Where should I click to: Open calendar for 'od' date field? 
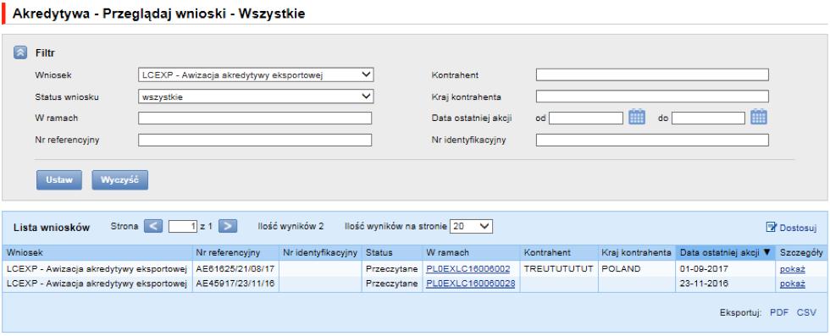[x=637, y=117]
